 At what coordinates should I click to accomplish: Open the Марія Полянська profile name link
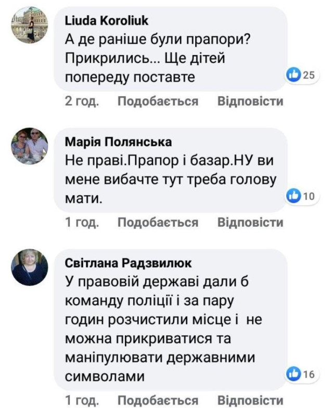[119, 142]
